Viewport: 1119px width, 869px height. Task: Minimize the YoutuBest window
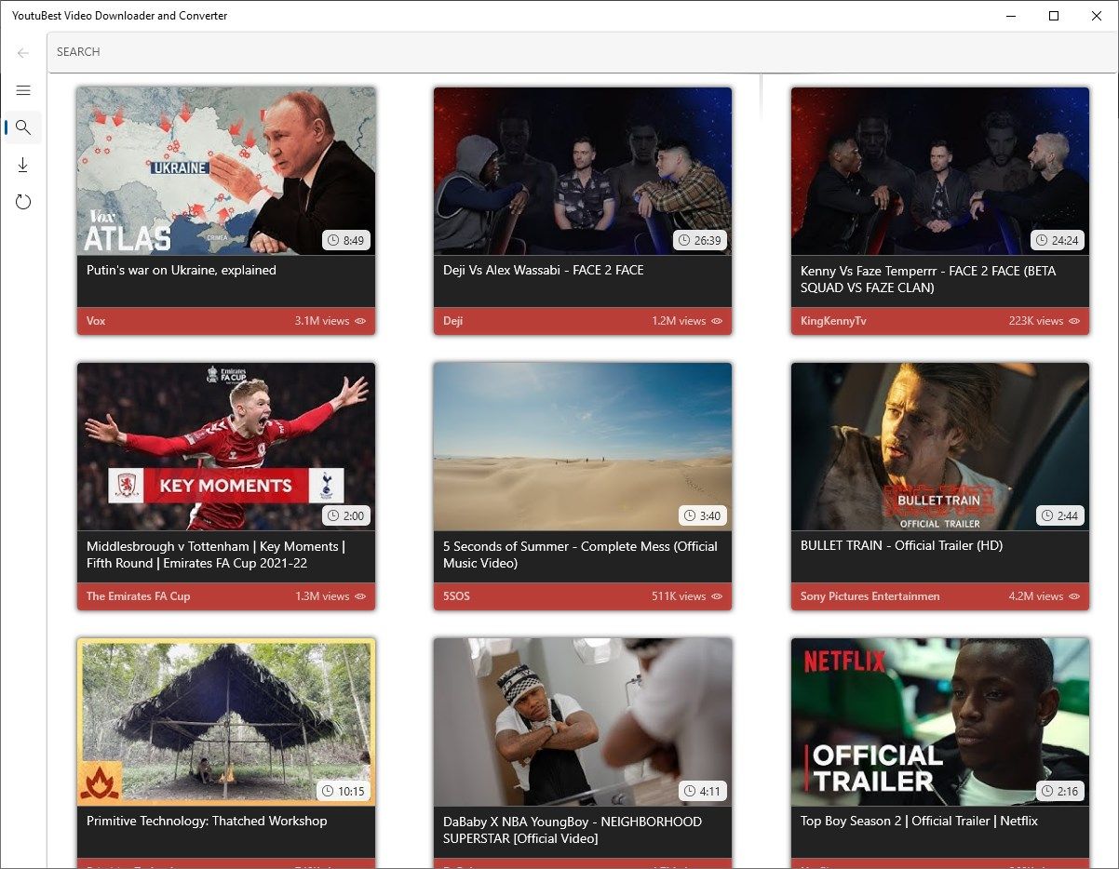[x=1011, y=16]
